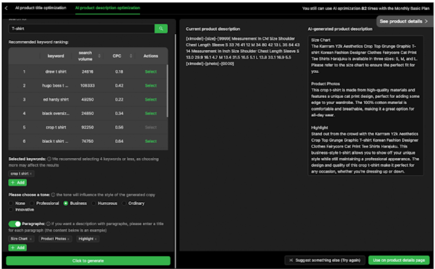Sort by search volume arrows
Screen dimensions: 435x269
(x=99, y=56)
